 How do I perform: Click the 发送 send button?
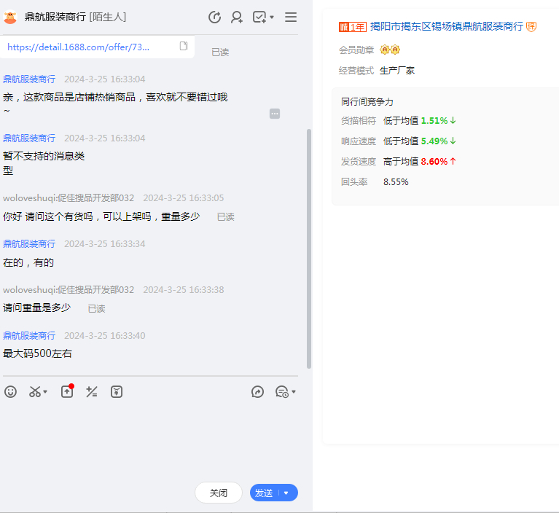[264, 493]
